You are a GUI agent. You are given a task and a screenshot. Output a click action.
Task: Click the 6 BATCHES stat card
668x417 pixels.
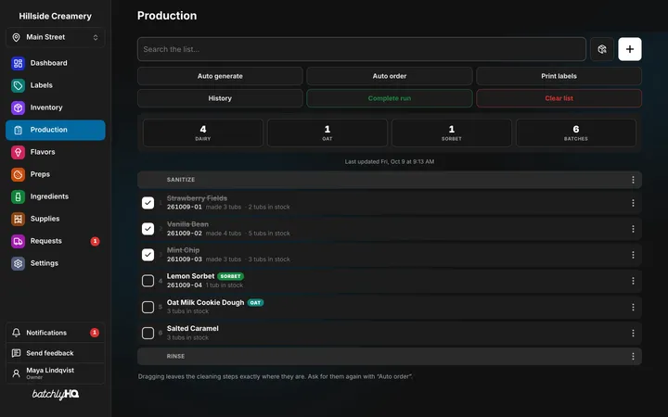(576, 133)
